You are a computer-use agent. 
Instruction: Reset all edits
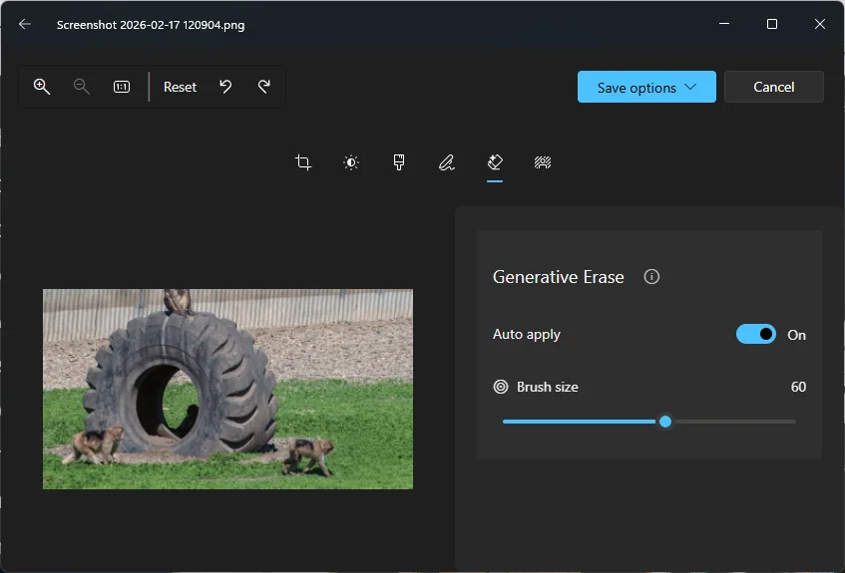tap(180, 87)
